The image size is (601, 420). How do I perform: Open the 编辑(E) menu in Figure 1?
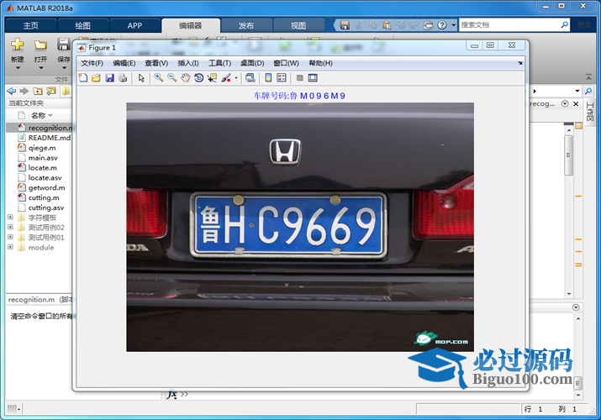(x=124, y=63)
